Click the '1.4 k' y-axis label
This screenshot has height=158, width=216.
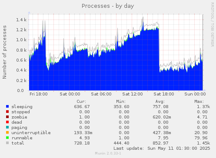(x=21, y=20)
